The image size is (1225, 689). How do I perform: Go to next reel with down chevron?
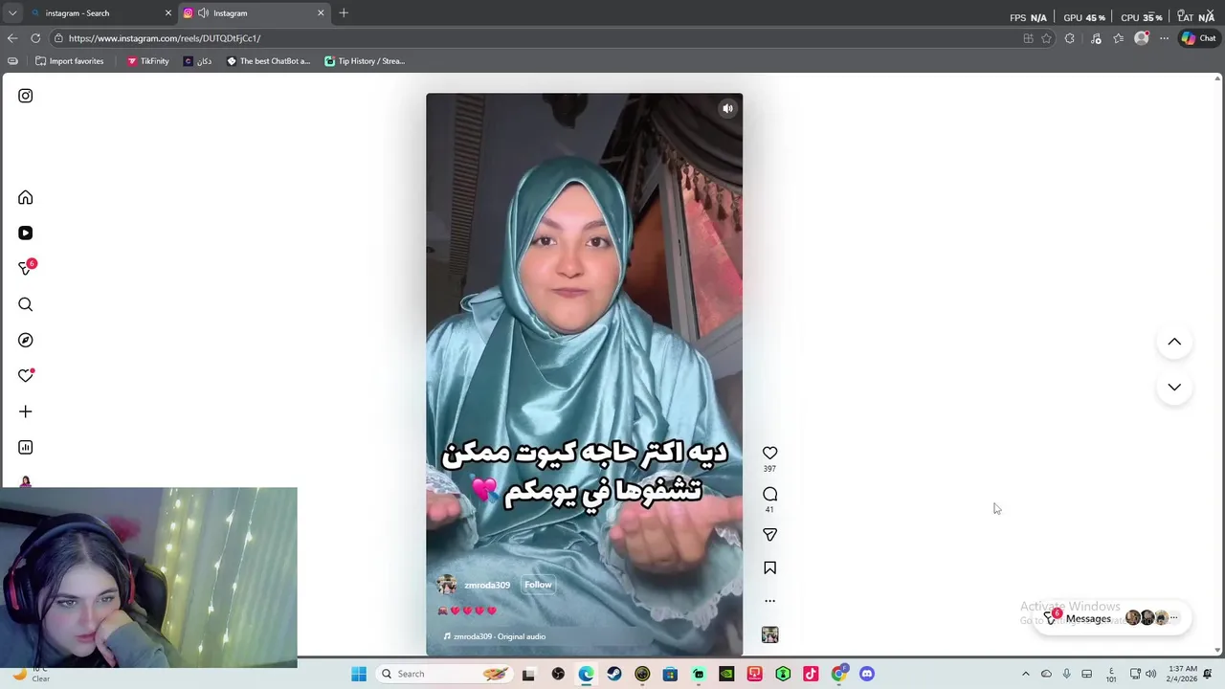pyautogui.click(x=1174, y=387)
